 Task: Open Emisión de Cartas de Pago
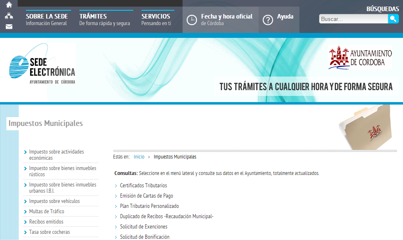[x=146, y=196]
